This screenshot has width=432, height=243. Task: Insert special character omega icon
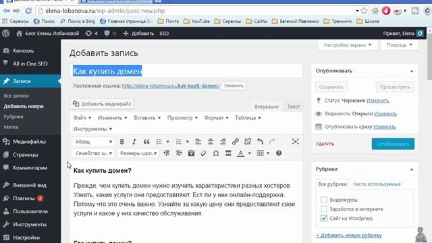[216, 153]
